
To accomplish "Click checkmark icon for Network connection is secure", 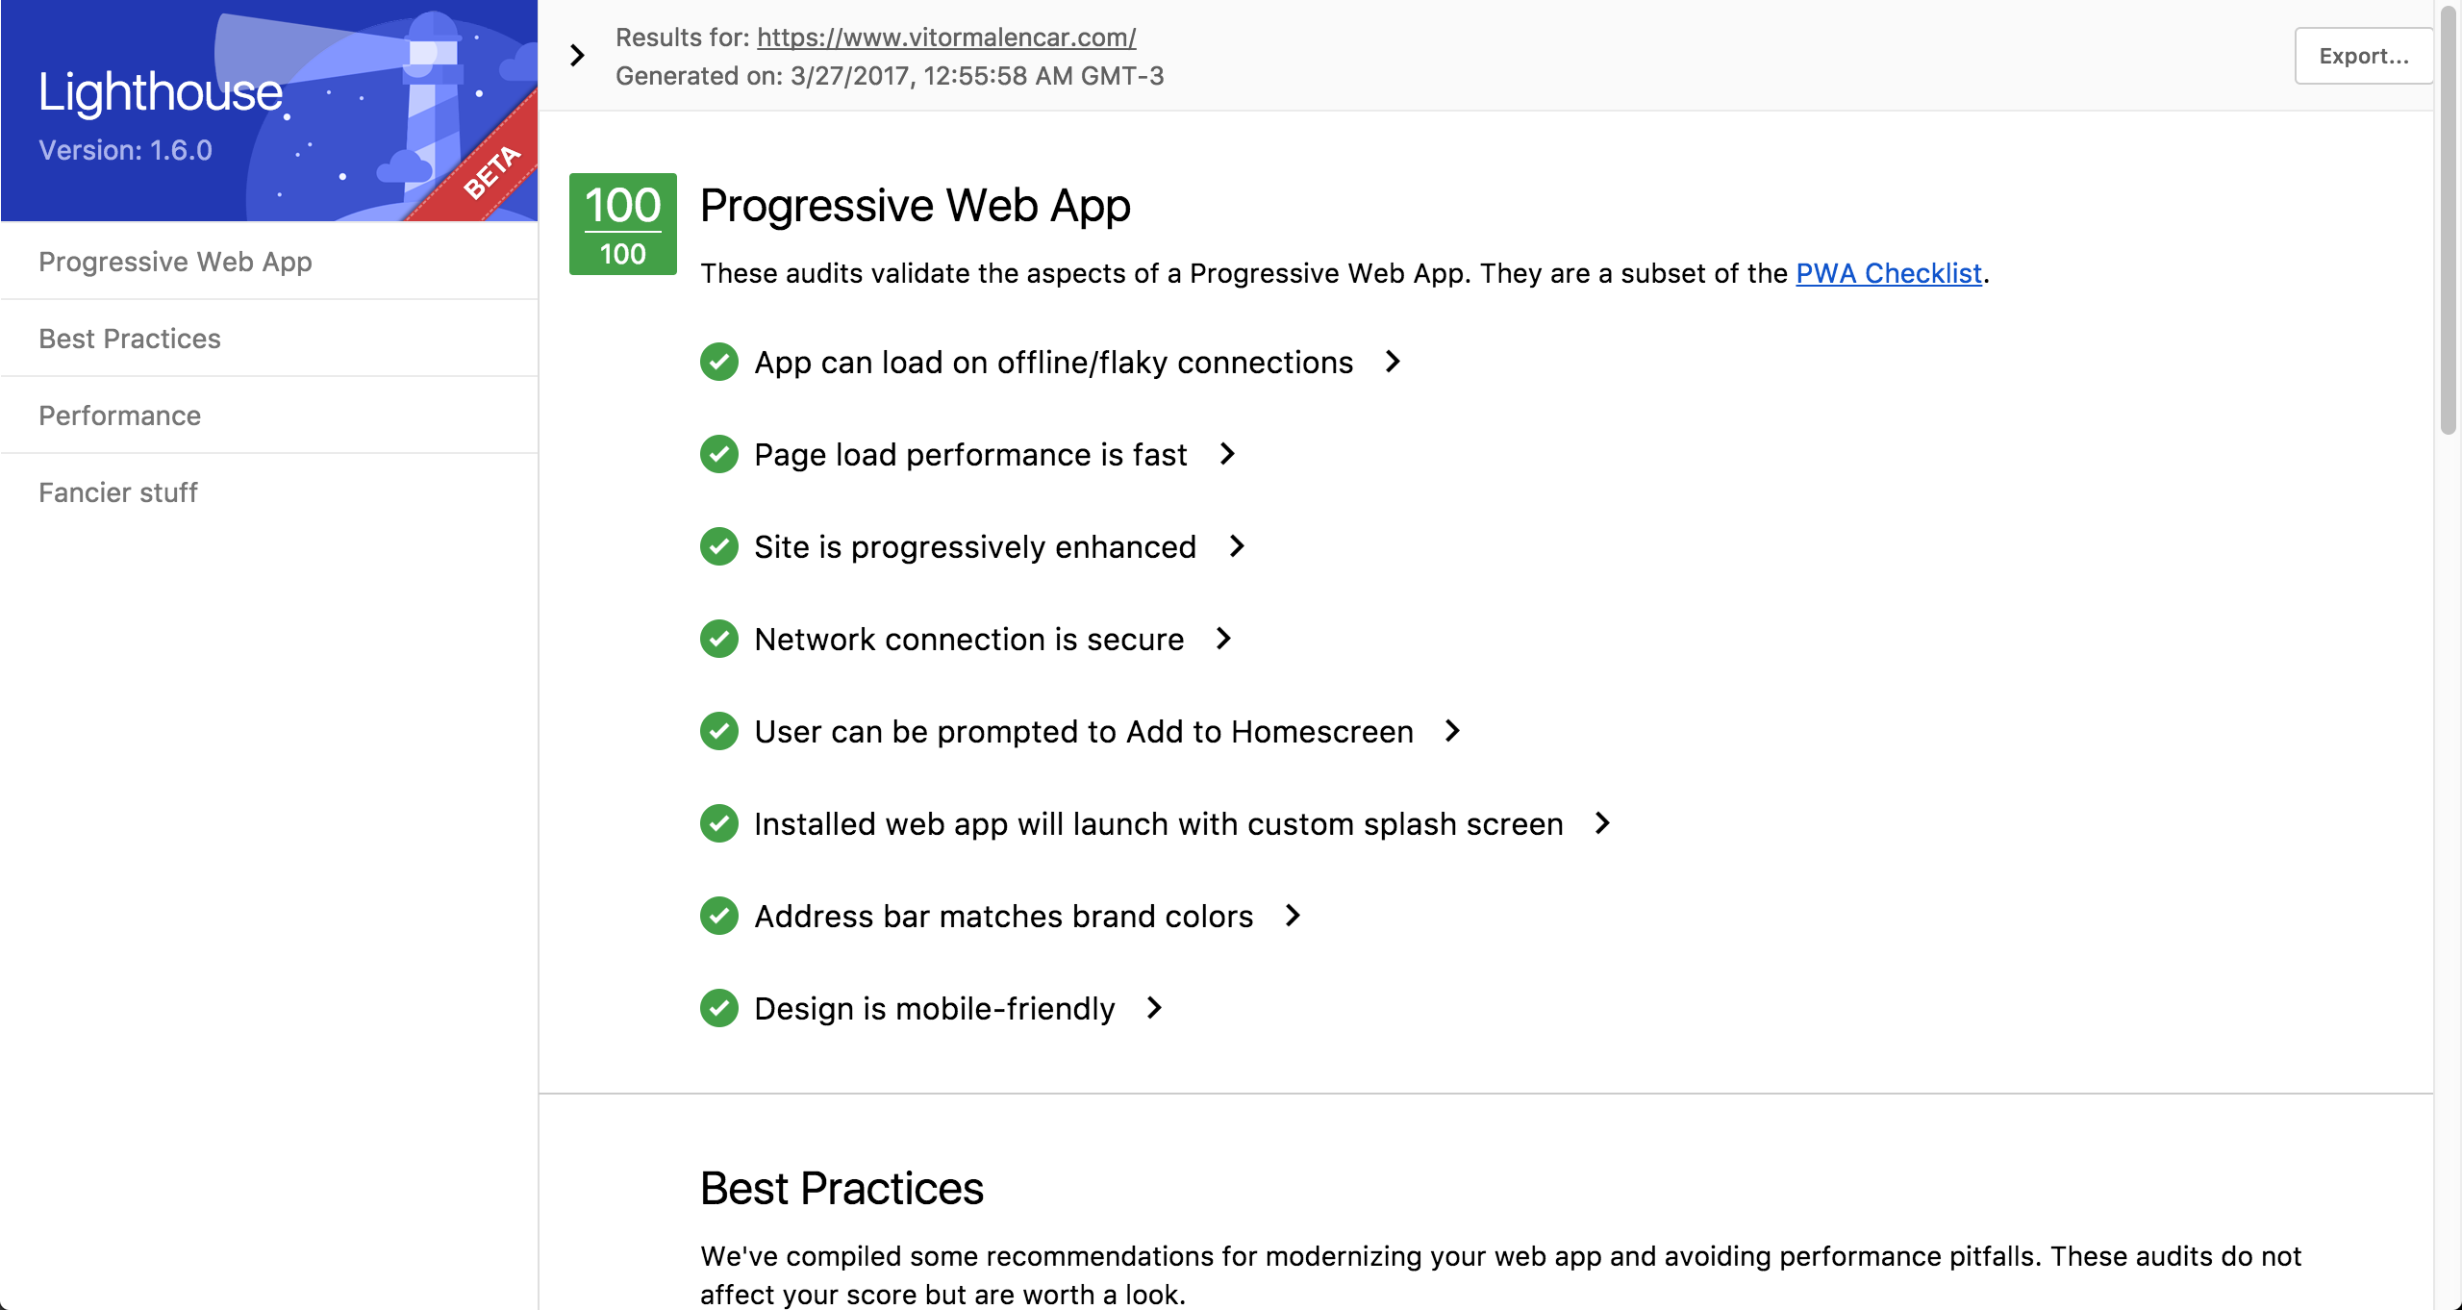I will 718,640.
